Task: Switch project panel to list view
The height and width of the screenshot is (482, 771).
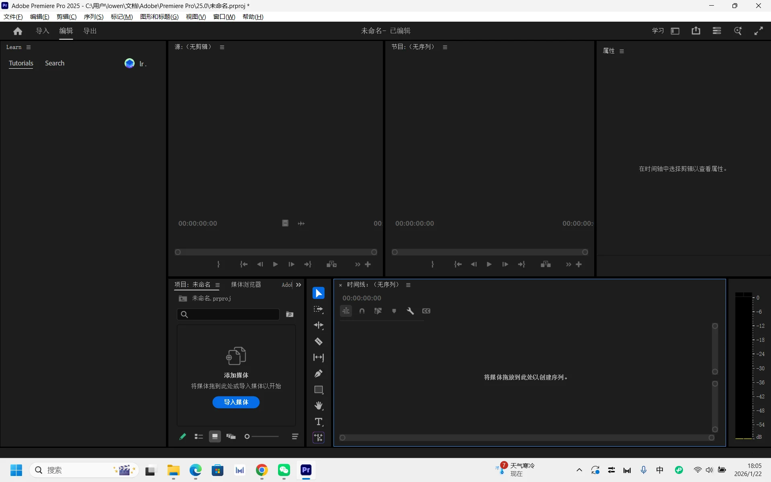Action: [198, 437]
